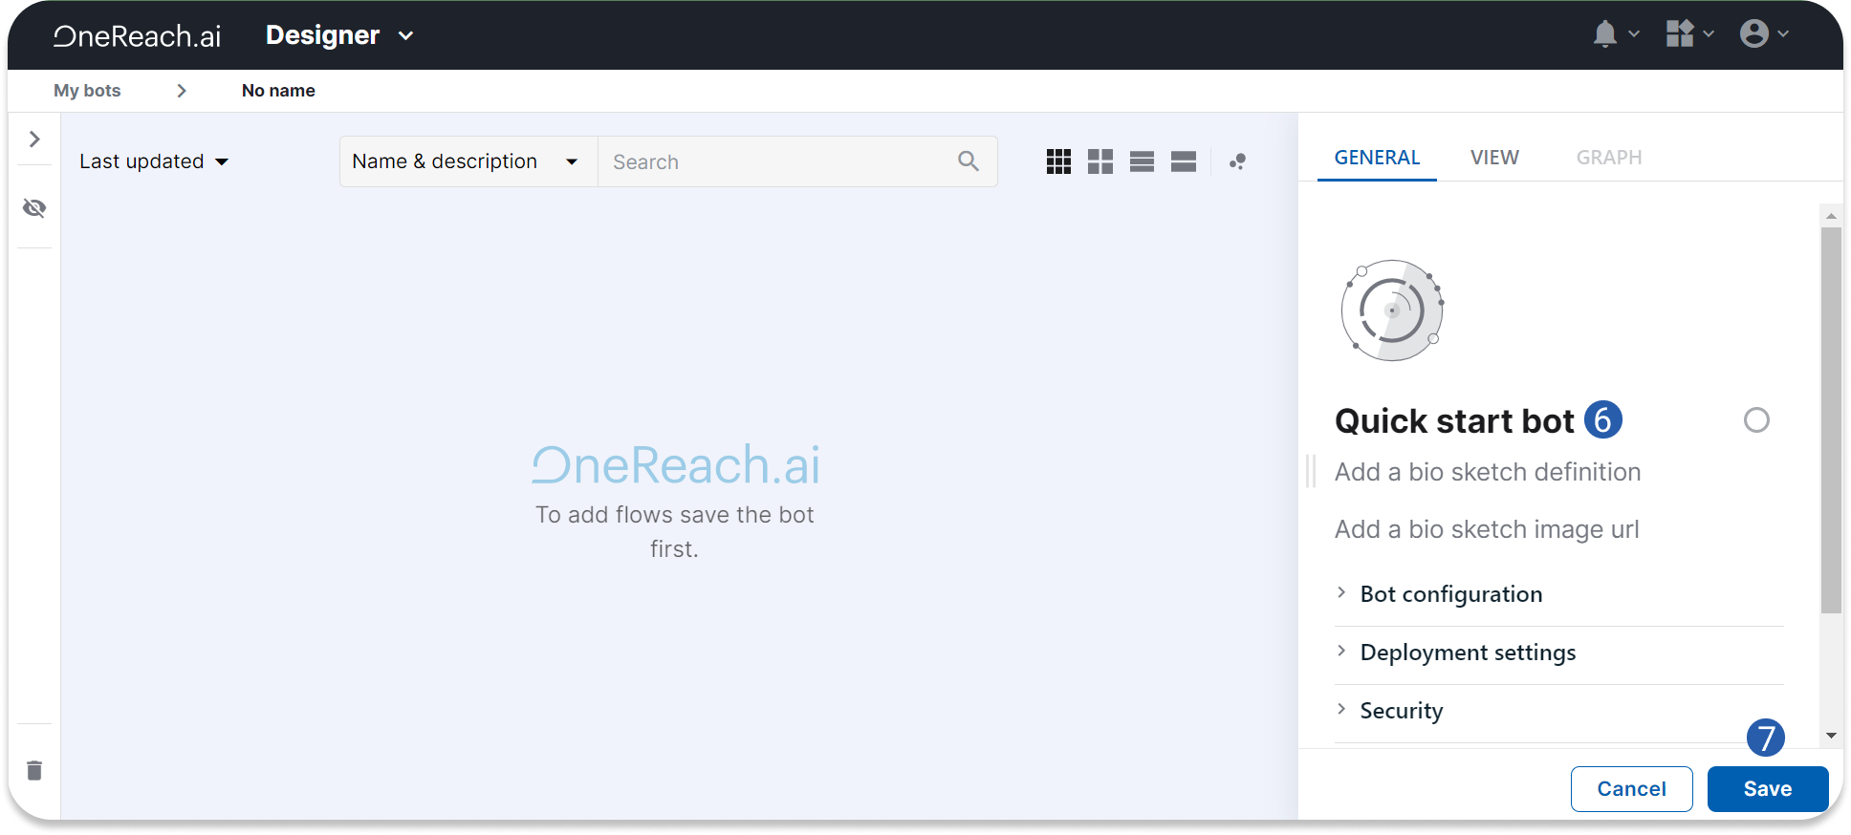Switch to small grid view
This screenshot has width=1851, height=835.
coord(1058,161)
